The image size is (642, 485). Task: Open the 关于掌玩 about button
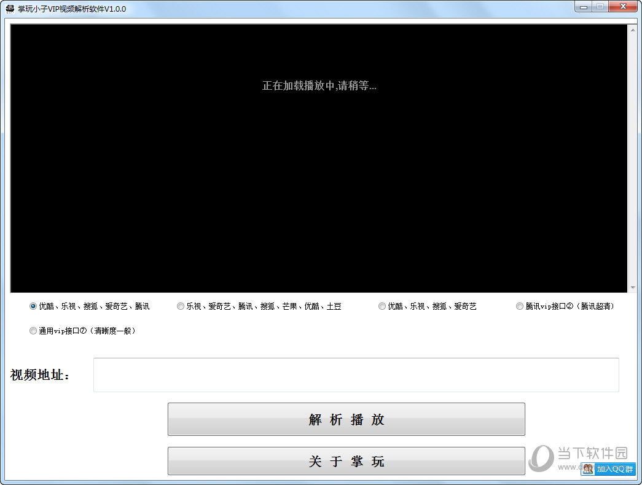tap(346, 461)
